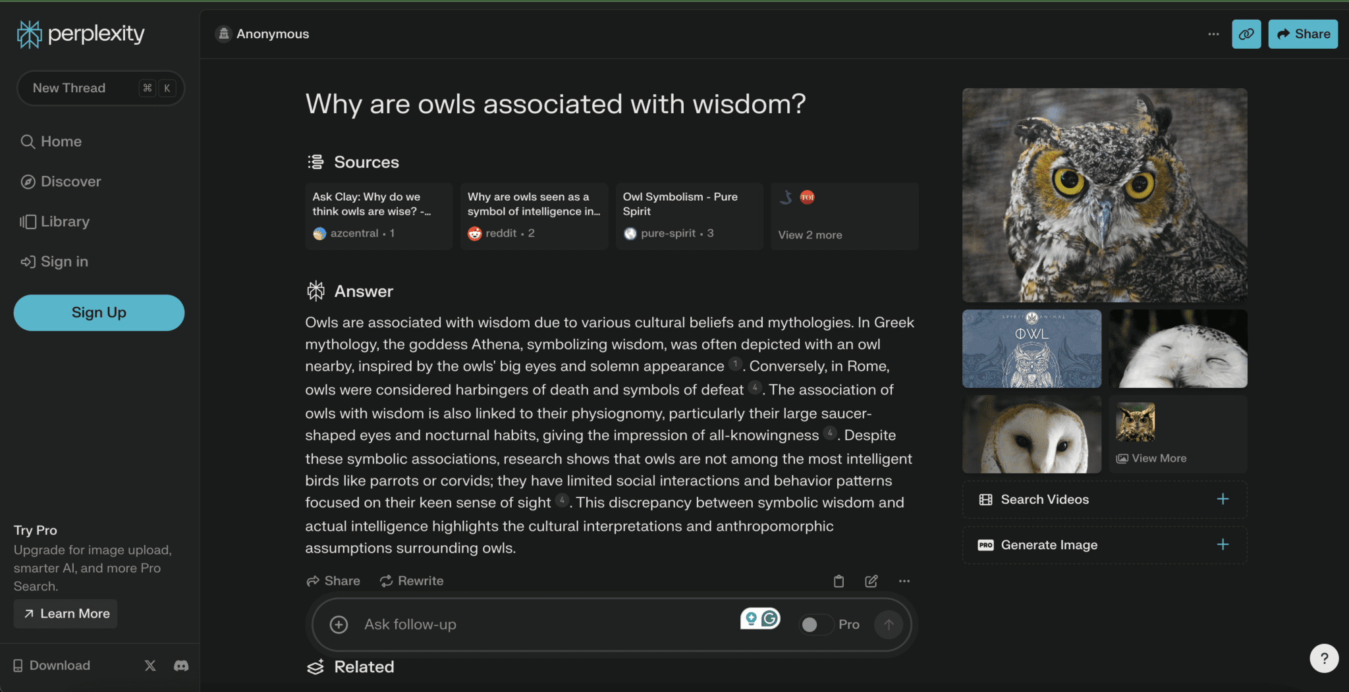Click the attach plus icon in follow-up box
This screenshot has height=692, width=1349.
pyautogui.click(x=339, y=624)
